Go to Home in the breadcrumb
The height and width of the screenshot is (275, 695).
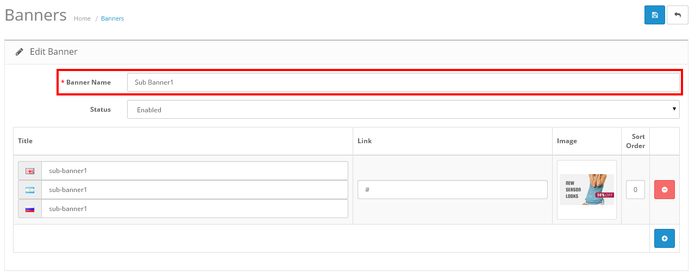(82, 18)
